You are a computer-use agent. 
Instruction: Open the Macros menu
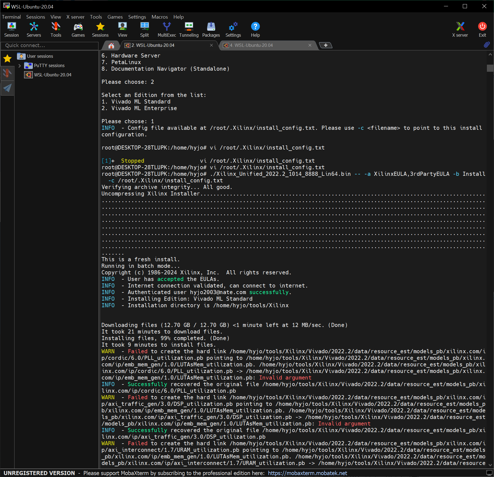pyautogui.click(x=160, y=17)
